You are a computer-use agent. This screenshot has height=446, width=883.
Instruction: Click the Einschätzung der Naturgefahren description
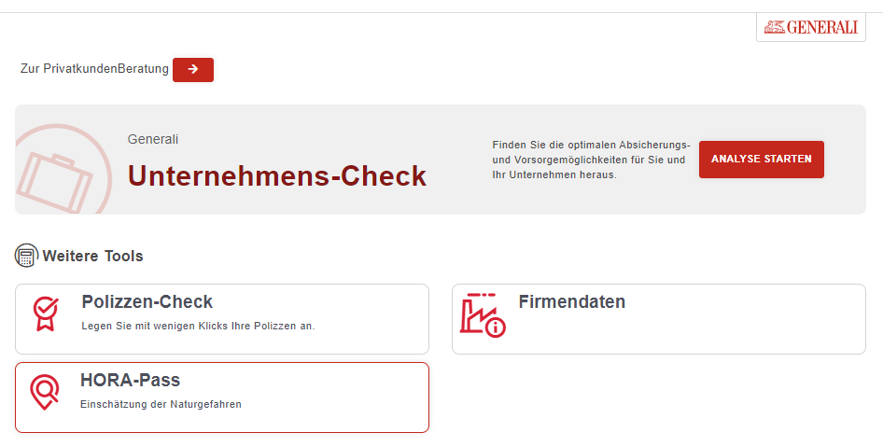pyautogui.click(x=161, y=404)
